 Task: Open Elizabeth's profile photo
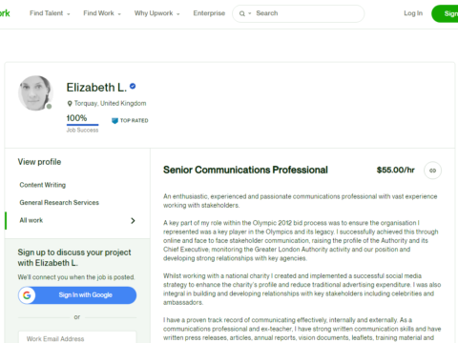point(35,93)
